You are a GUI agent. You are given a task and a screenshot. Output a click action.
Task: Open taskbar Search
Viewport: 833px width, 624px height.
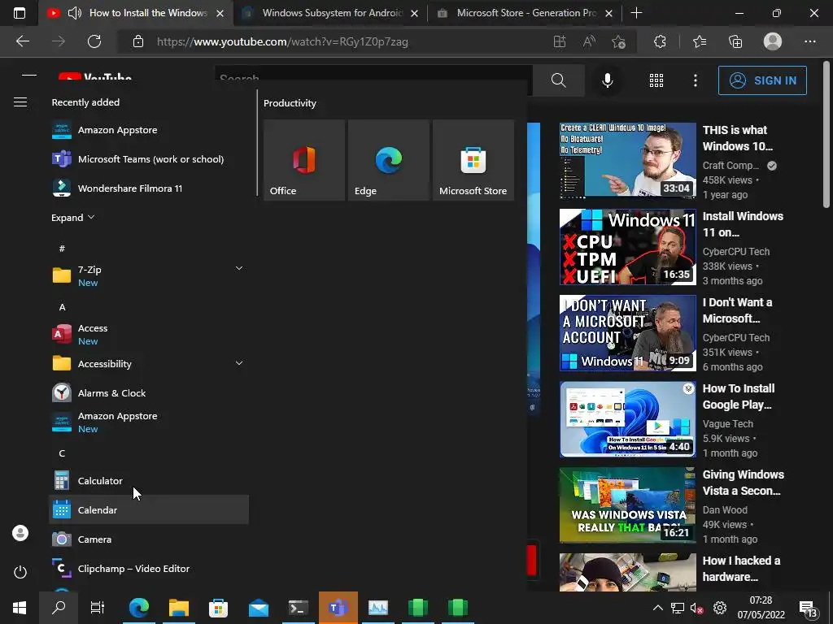[x=59, y=608]
